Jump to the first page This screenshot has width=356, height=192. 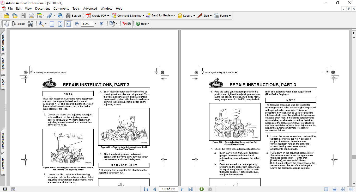point(146,189)
